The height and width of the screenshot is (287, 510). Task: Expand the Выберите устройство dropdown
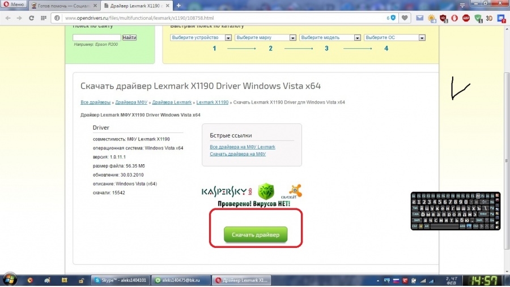(201, 38)
